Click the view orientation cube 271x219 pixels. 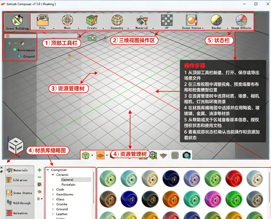point(15,145)
